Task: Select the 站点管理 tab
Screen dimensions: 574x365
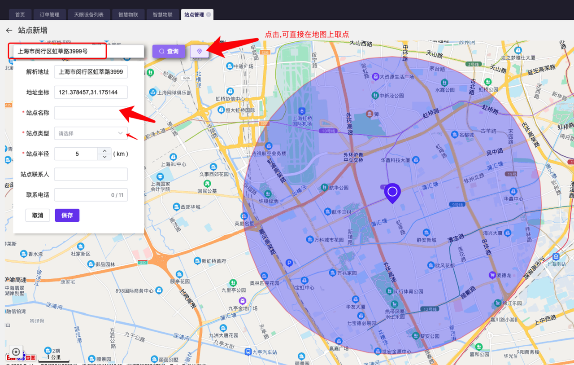Action: click(194, 15)
